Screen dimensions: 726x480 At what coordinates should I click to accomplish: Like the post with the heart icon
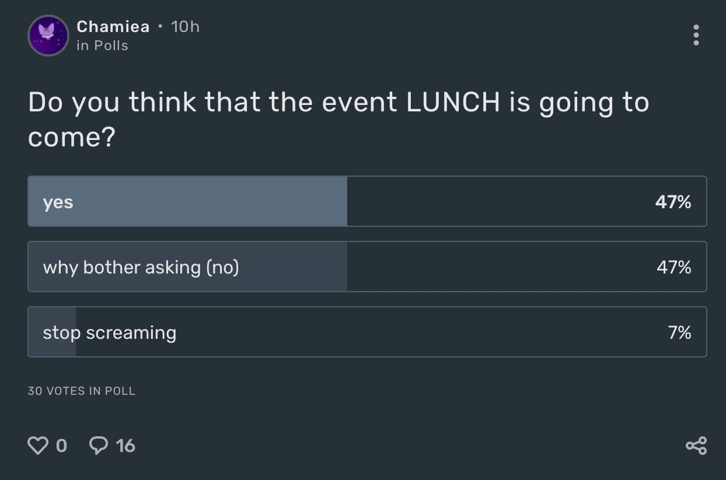click(38, 446)
